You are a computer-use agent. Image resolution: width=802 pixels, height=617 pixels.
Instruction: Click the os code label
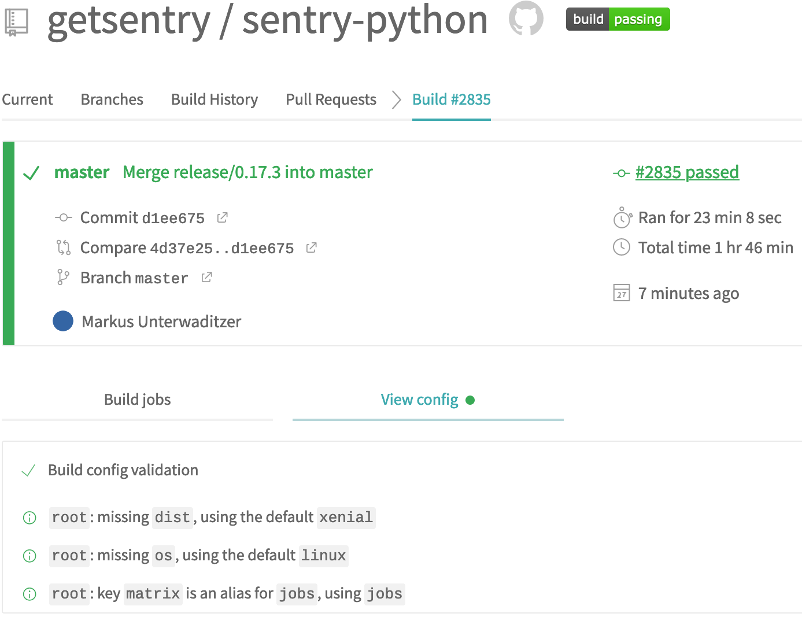[x=164, y=555]
